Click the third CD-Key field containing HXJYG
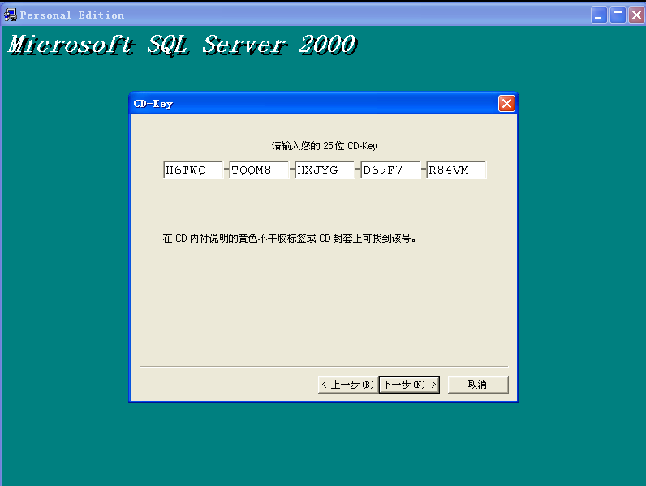 (325, 170)
